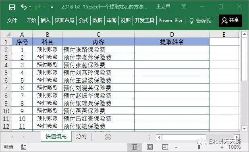The width and height of the screenshot is (249, 152).
Task: Select the Power Pivot tab
Action: point(171,20)
